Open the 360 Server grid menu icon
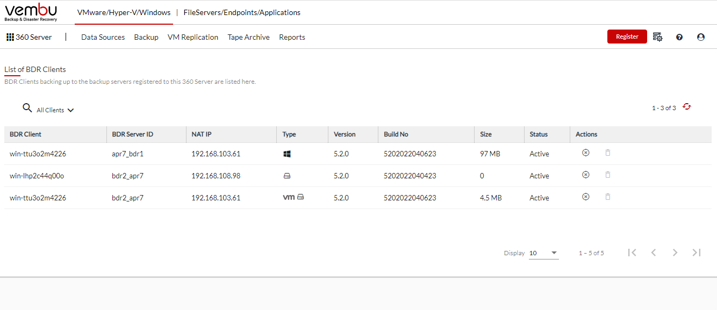This screenshot has height=310, width=717. click(x=10, y=37)
